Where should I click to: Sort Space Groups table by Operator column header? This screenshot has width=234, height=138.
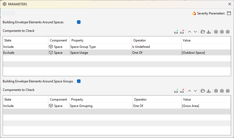click(157, 99)
